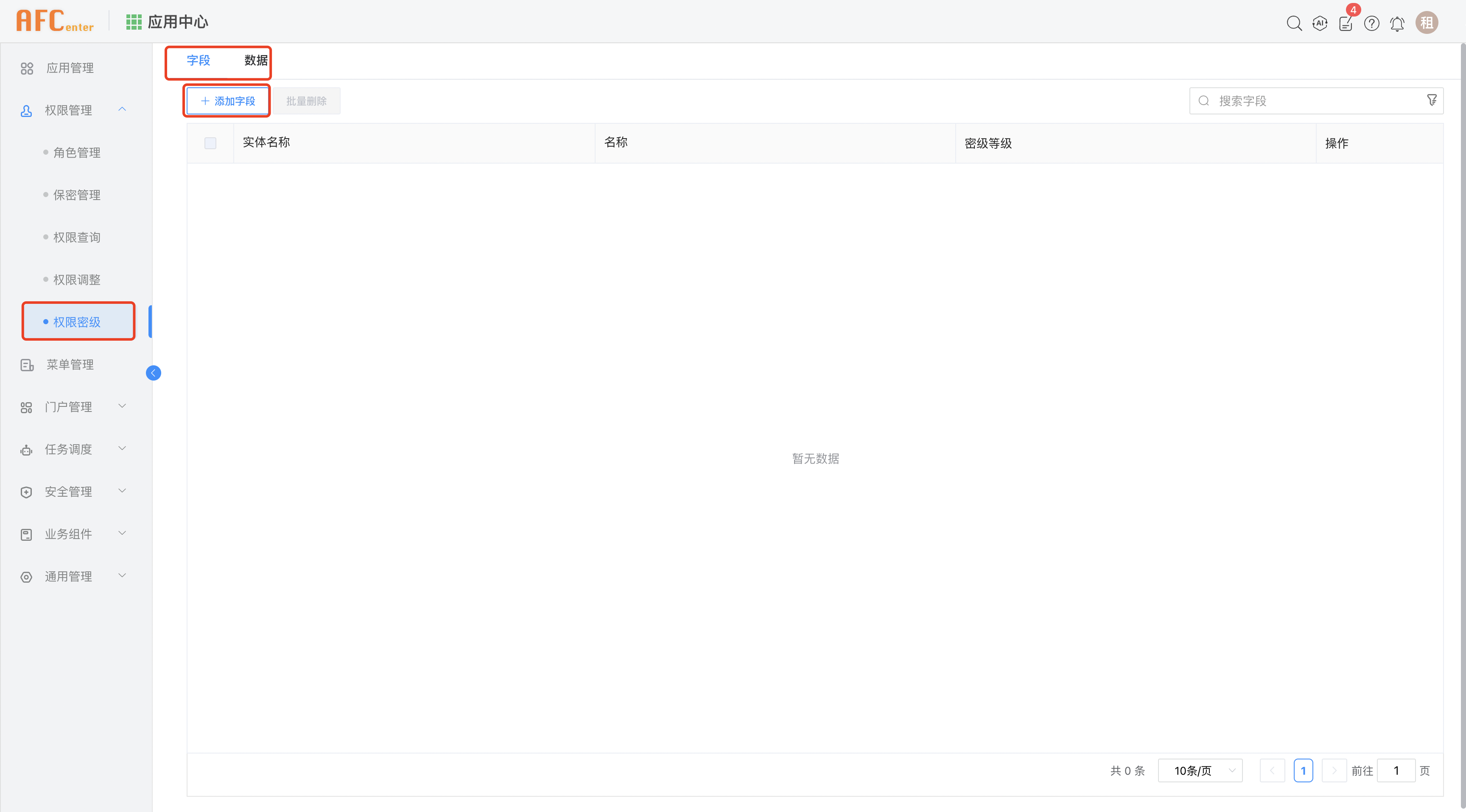Select all rows with the header checkbox
The width and height of the screenshot is (1466, 812).
210,143
